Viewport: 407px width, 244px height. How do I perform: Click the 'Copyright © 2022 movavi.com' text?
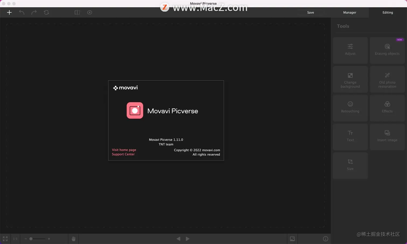197,150
